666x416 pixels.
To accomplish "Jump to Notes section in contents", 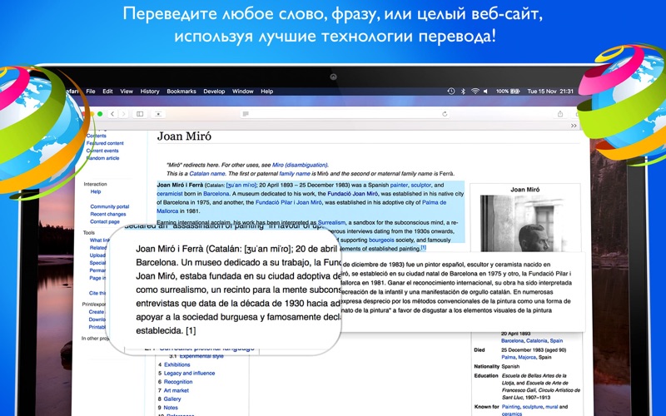I will click(171, 408).
